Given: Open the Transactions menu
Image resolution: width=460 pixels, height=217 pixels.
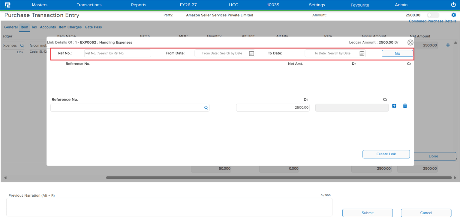Looking at the screenshot, I should coord(89,5).
